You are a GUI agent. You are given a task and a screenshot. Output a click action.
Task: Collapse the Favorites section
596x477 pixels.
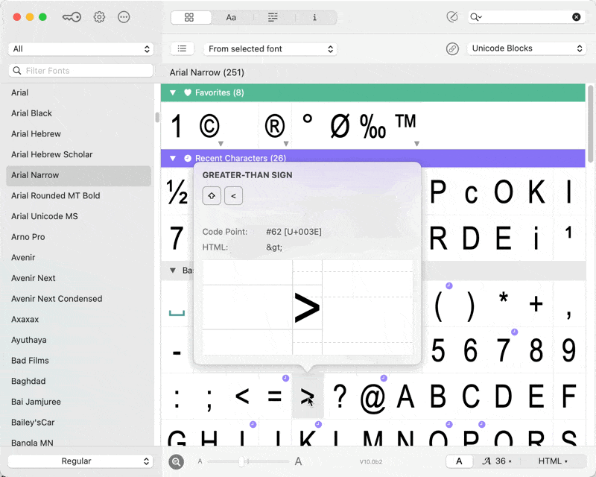pos(173,93)
